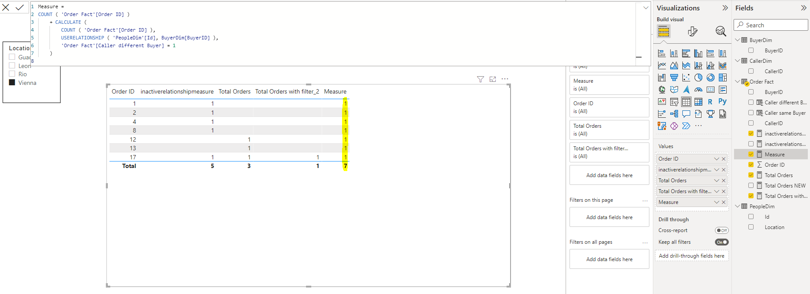810x294 pixels.
Task: Collapse the CallerDim table in Fields
Action: tap(738, 61)
